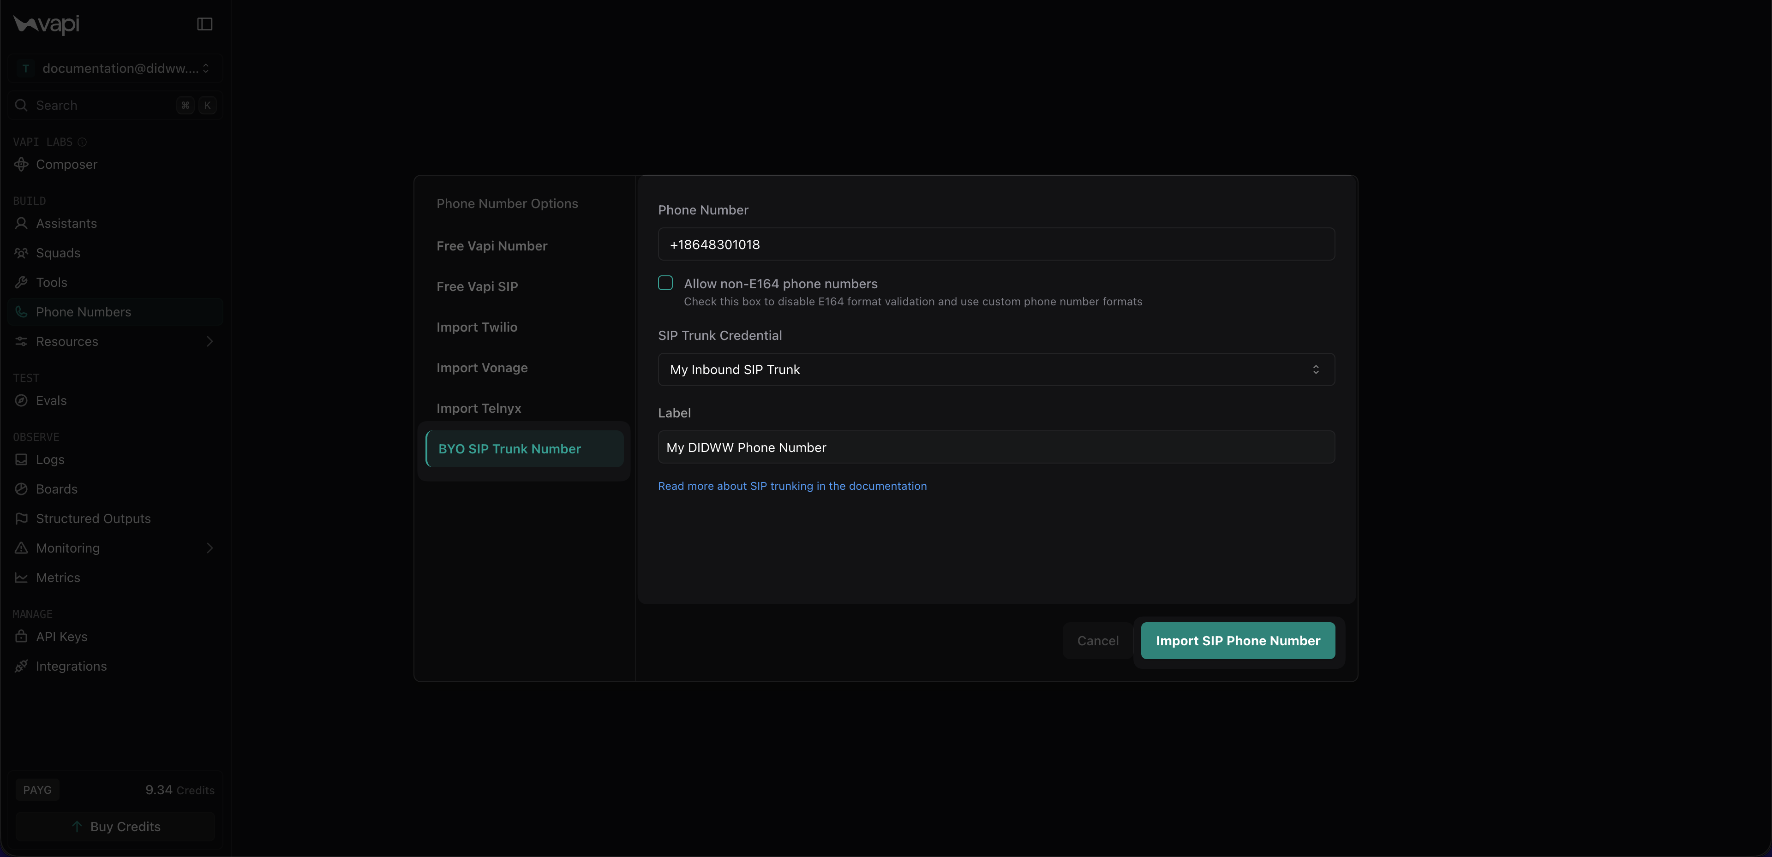The width and height of the screenshot is (1772, 857).
Task: Open the Composer page
Action: [115, 164]
